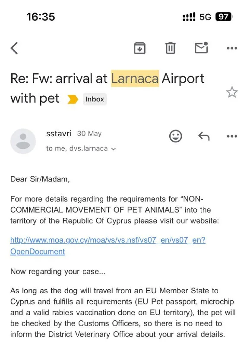Tap the OpenDocument link text
The height and width of the screenshot is (345, 250).
tap(38, 251)
